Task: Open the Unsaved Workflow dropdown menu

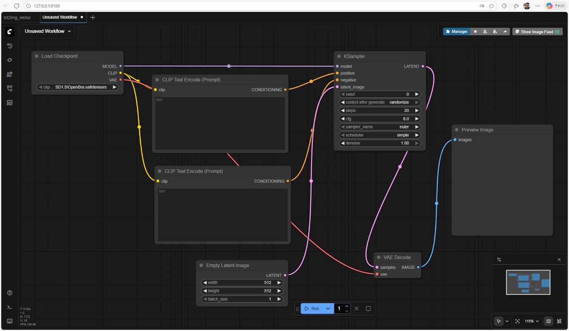Action: (x=48, y=32)
